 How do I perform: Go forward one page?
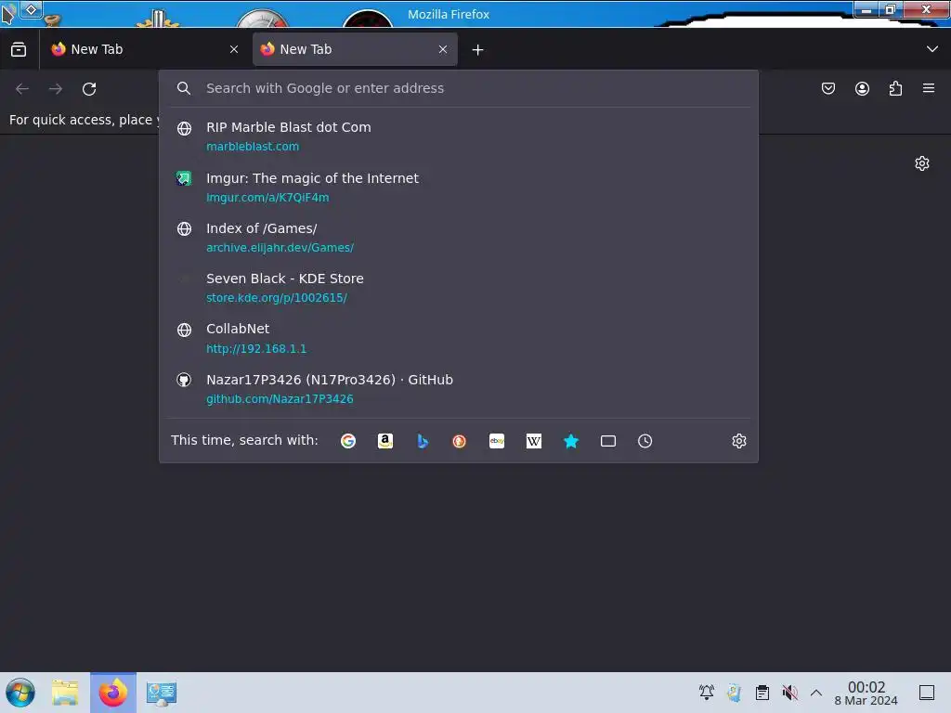click(56, 89)
